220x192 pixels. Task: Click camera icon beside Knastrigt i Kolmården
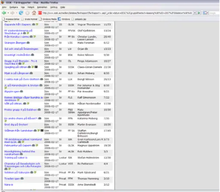point(33,55)
